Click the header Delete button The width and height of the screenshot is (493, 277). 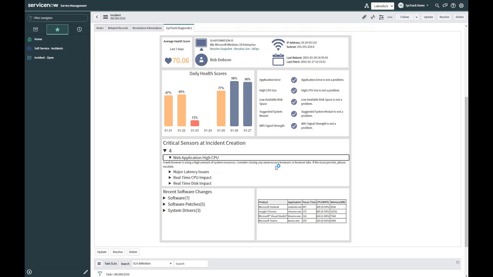pyautogui.click(x=460, y=17)
